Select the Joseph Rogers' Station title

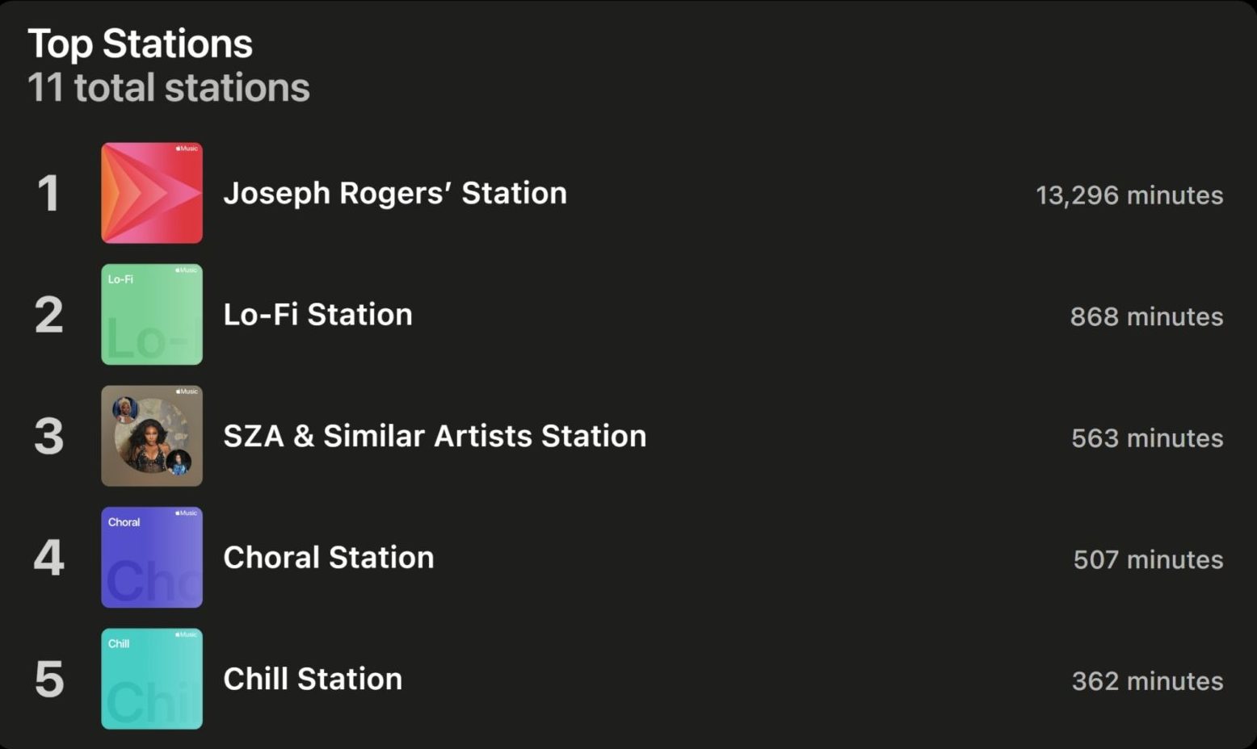395,194
